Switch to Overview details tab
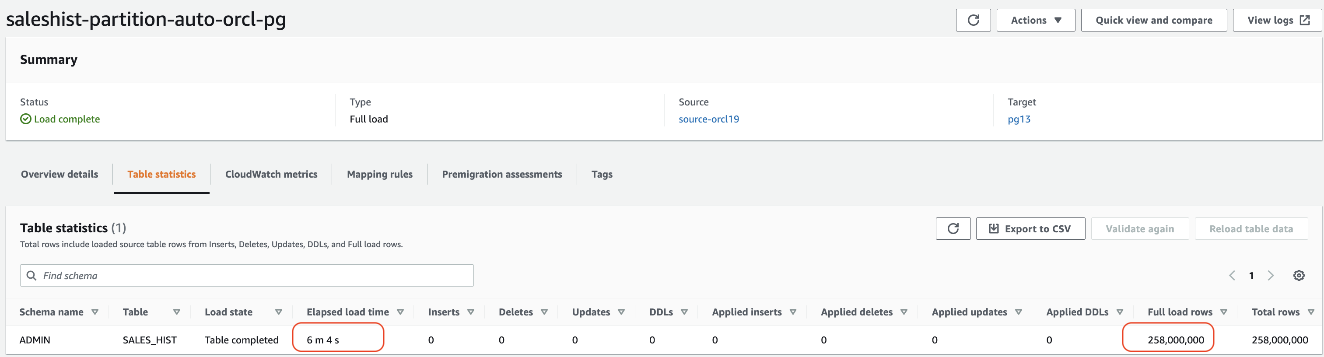Viewport: 1324px width, 357px height. point(60,174)
